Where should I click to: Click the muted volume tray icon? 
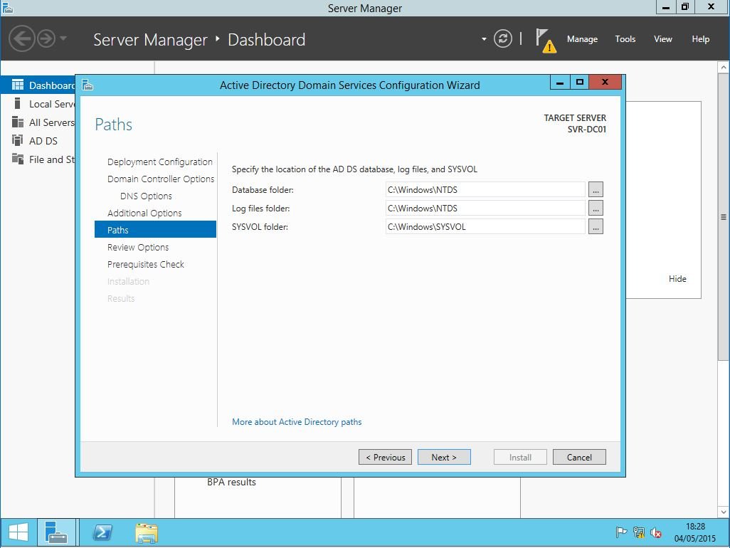click(x=655, y=532)
